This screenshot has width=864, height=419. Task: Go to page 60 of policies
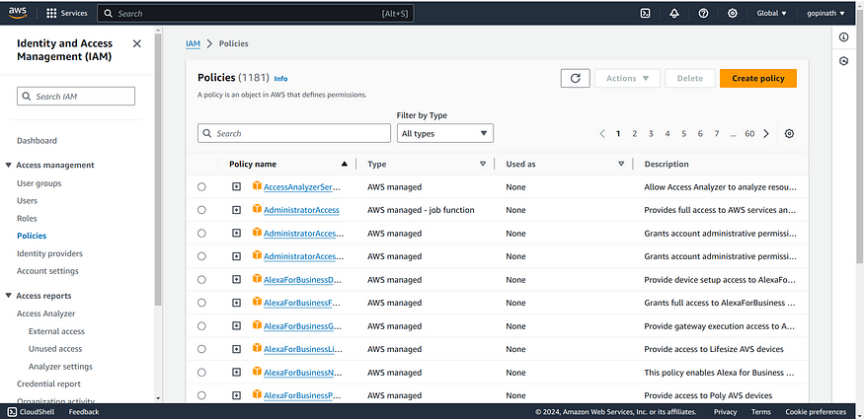[749, 134]
